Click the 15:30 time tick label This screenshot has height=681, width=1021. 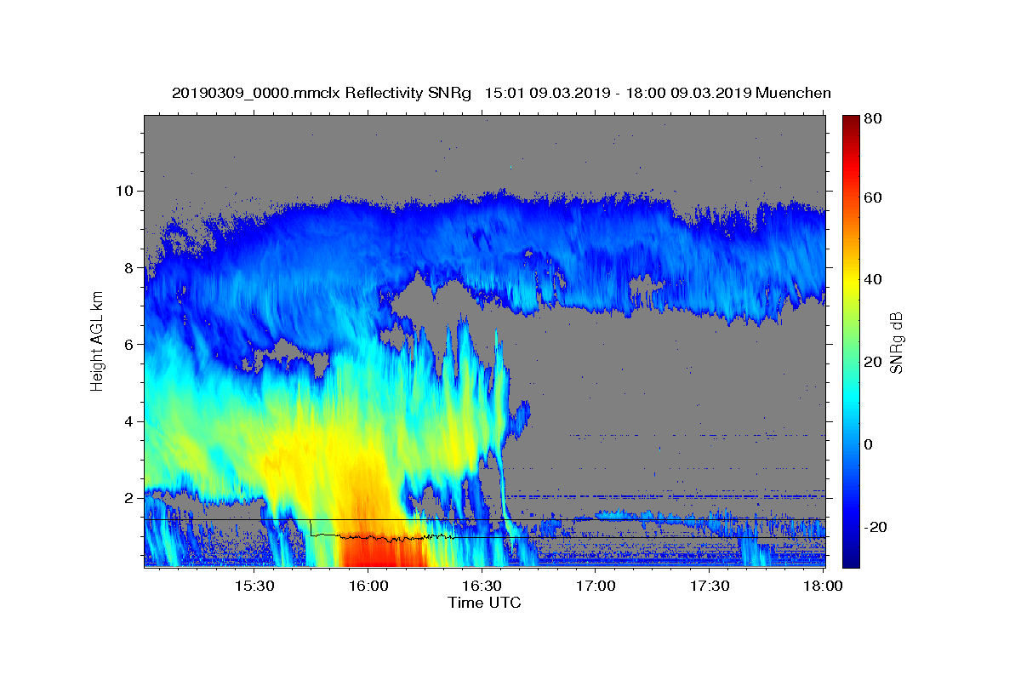tap(254, 586)
